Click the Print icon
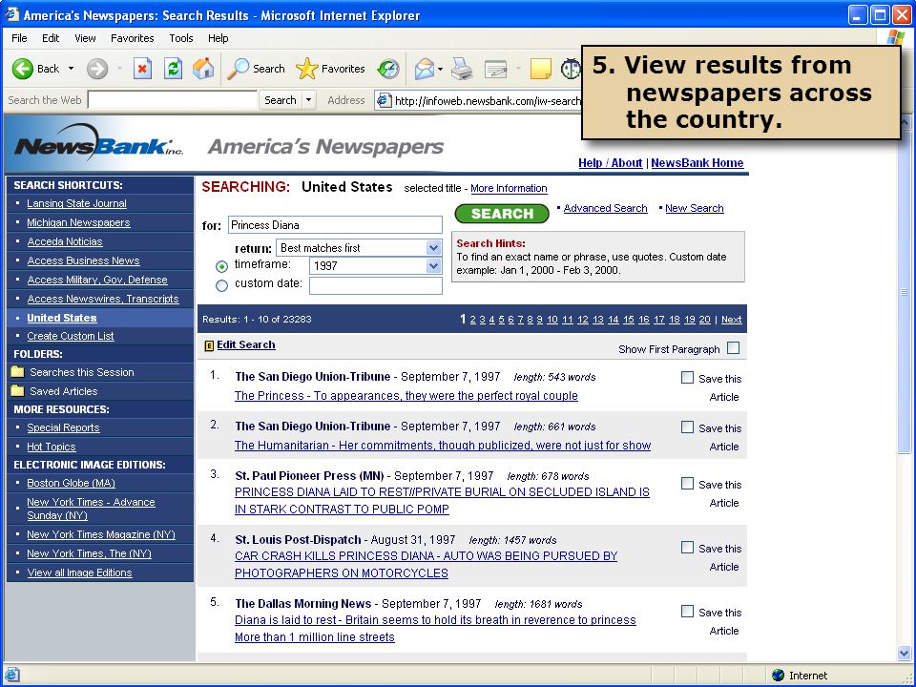 pyautogui.click(x=462, y=69)
